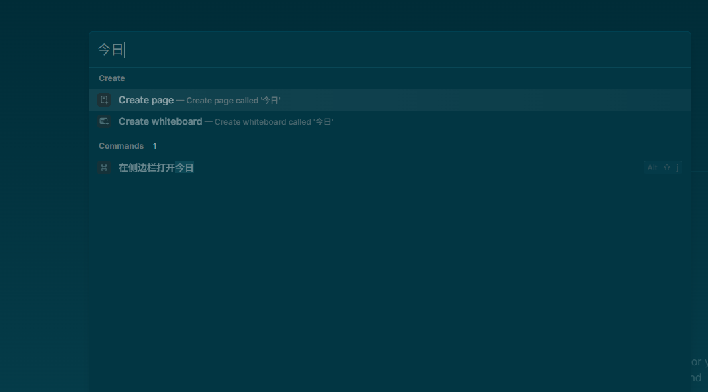Image resolution: width=708 pixels, height=392 pixels.
Task: Click the Create whiteboard icon
Action: (104, 121)
